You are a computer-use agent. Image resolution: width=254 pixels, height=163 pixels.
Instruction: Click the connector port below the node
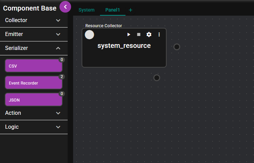[157, 78]
